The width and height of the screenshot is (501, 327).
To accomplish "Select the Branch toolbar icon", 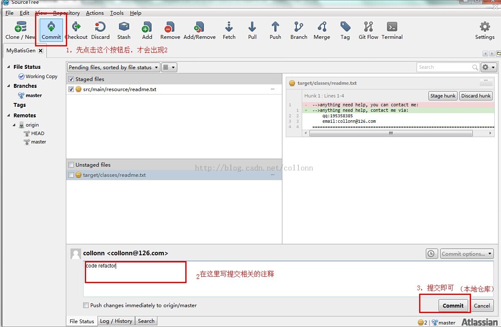I will pos(298,30).
